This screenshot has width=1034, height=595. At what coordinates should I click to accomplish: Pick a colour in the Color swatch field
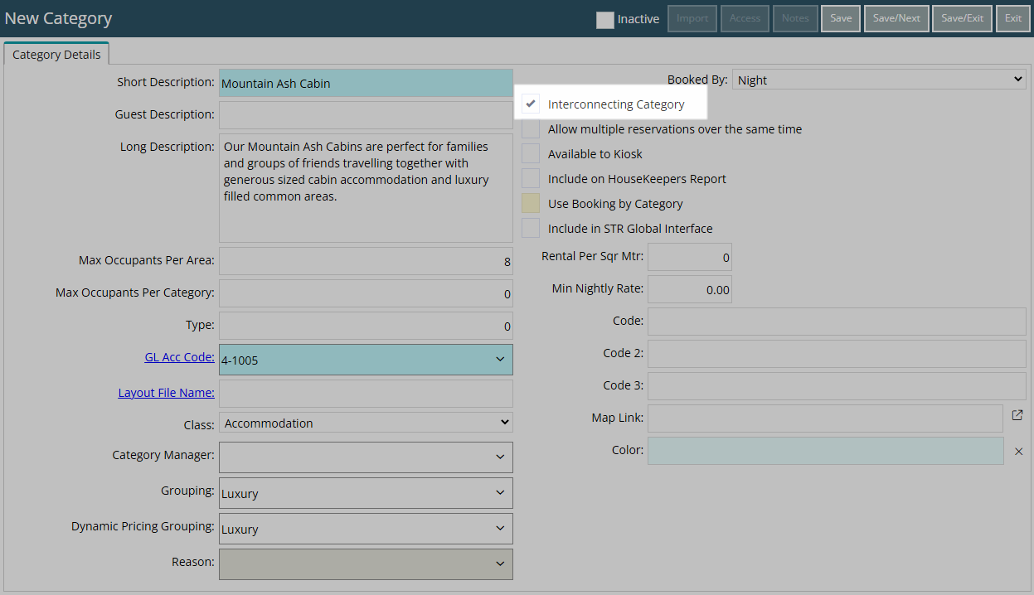825,451
